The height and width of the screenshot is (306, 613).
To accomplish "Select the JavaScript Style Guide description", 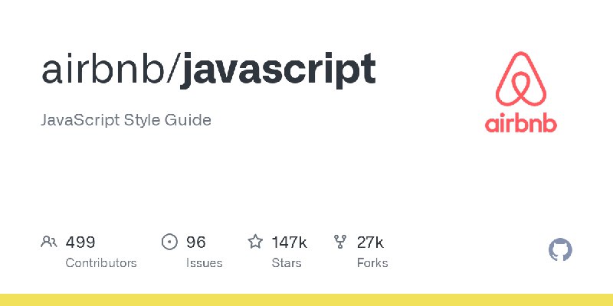I will (126, 120).
